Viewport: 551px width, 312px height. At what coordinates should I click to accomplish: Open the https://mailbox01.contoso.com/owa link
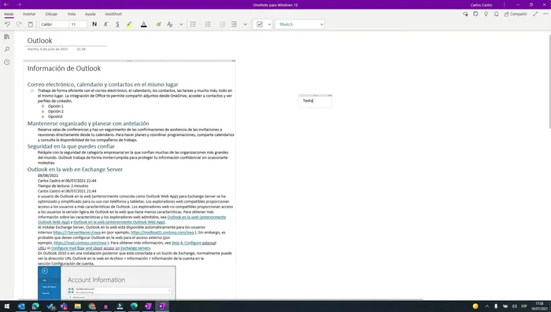coord(162,233)
